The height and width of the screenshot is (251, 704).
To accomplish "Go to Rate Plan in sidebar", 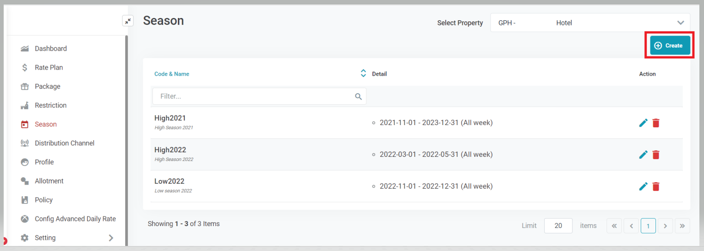I will (49, 67).
